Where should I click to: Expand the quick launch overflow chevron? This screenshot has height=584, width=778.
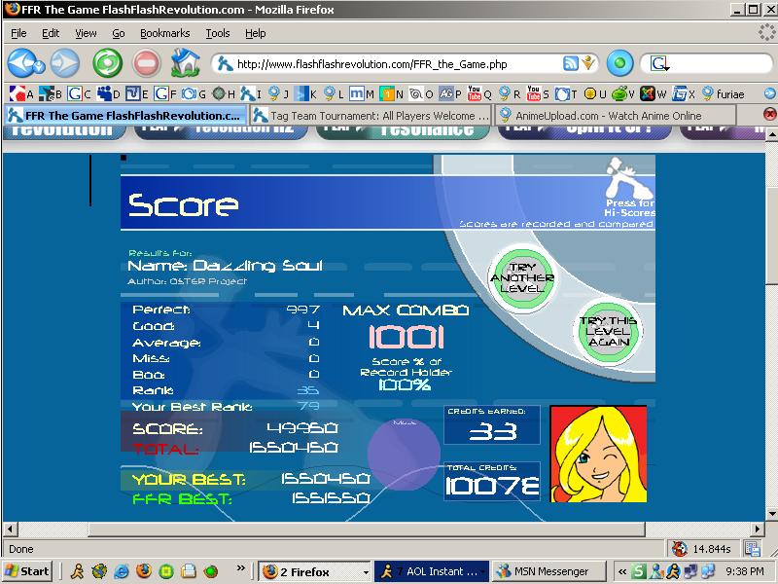tap(241, 568)
